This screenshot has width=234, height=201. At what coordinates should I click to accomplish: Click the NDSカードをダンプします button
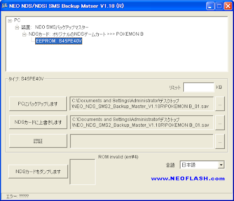tap(38, 171)
